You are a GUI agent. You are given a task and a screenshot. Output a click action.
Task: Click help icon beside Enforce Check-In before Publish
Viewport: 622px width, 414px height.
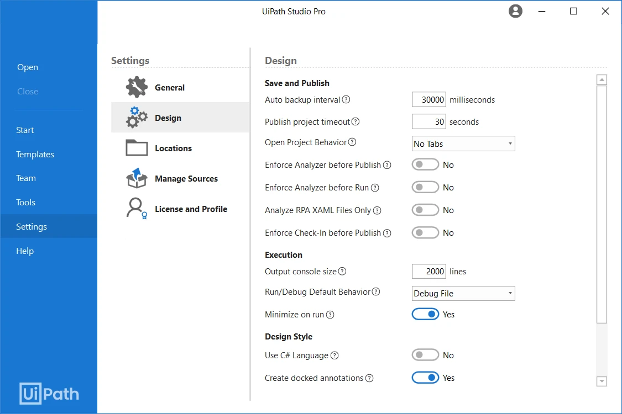[x=387, y=233]
